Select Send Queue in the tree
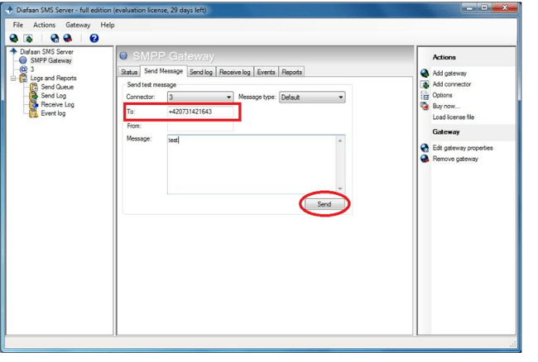This screenshot has height=362, width=538. [57, 87]
